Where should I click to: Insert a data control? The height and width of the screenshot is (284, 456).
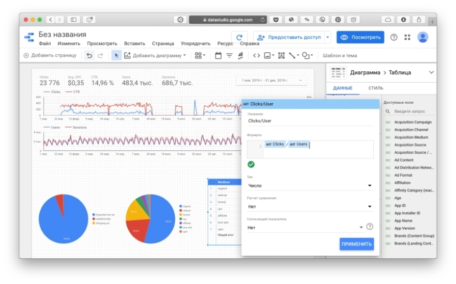(x=240, y=55)
